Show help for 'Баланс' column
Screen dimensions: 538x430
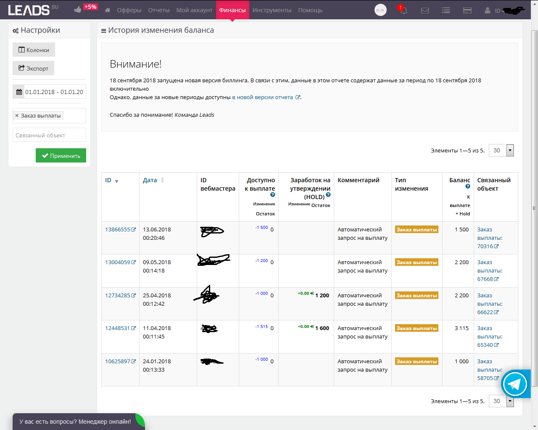click(x=467, y=186)
